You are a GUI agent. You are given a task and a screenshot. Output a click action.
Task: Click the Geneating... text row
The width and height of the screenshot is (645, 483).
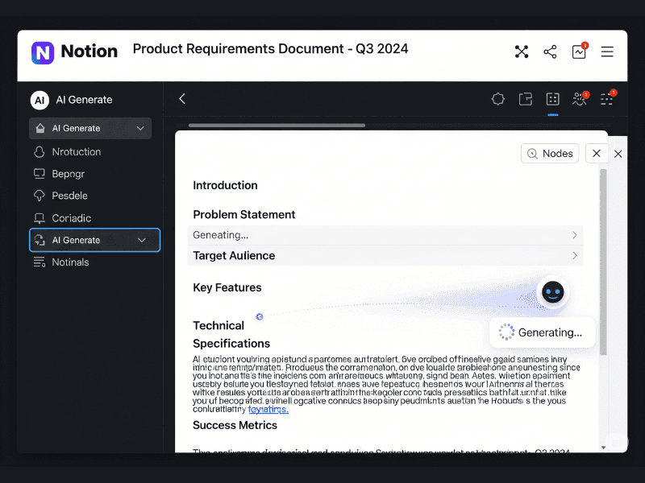[x=385, y=235]
